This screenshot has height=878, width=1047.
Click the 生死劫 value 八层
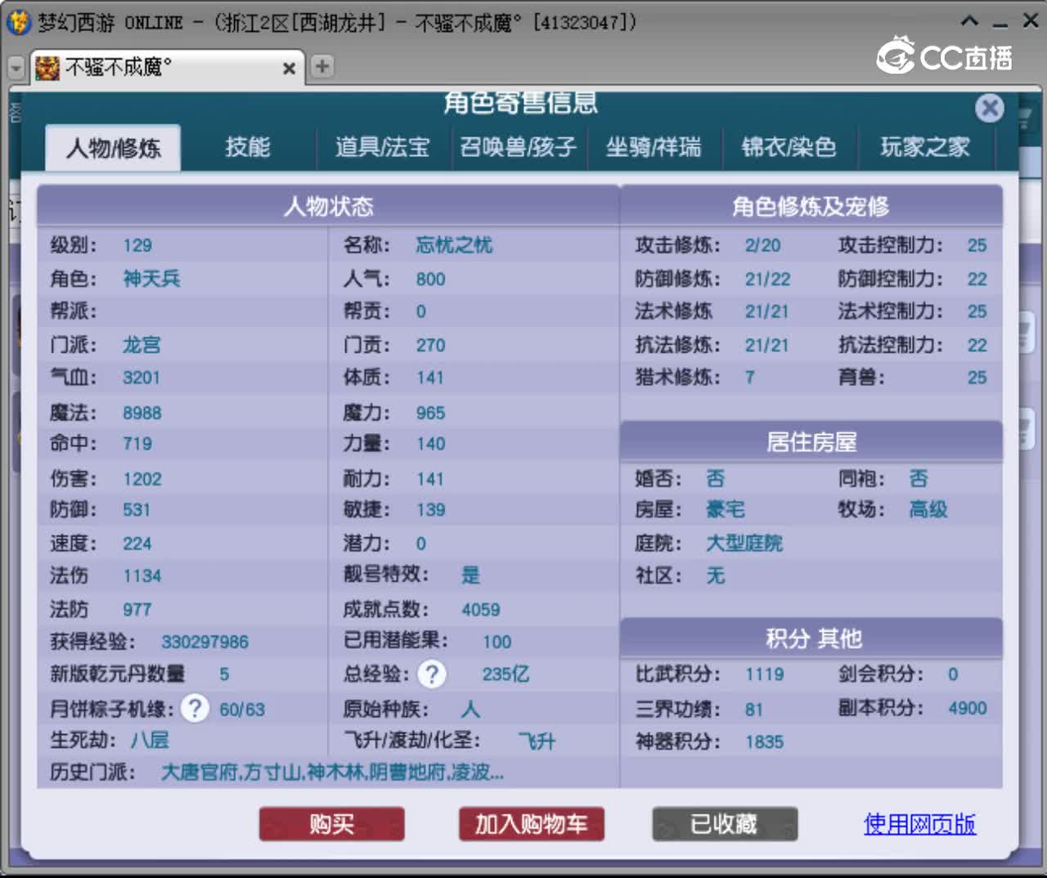[x=150, y=741]
